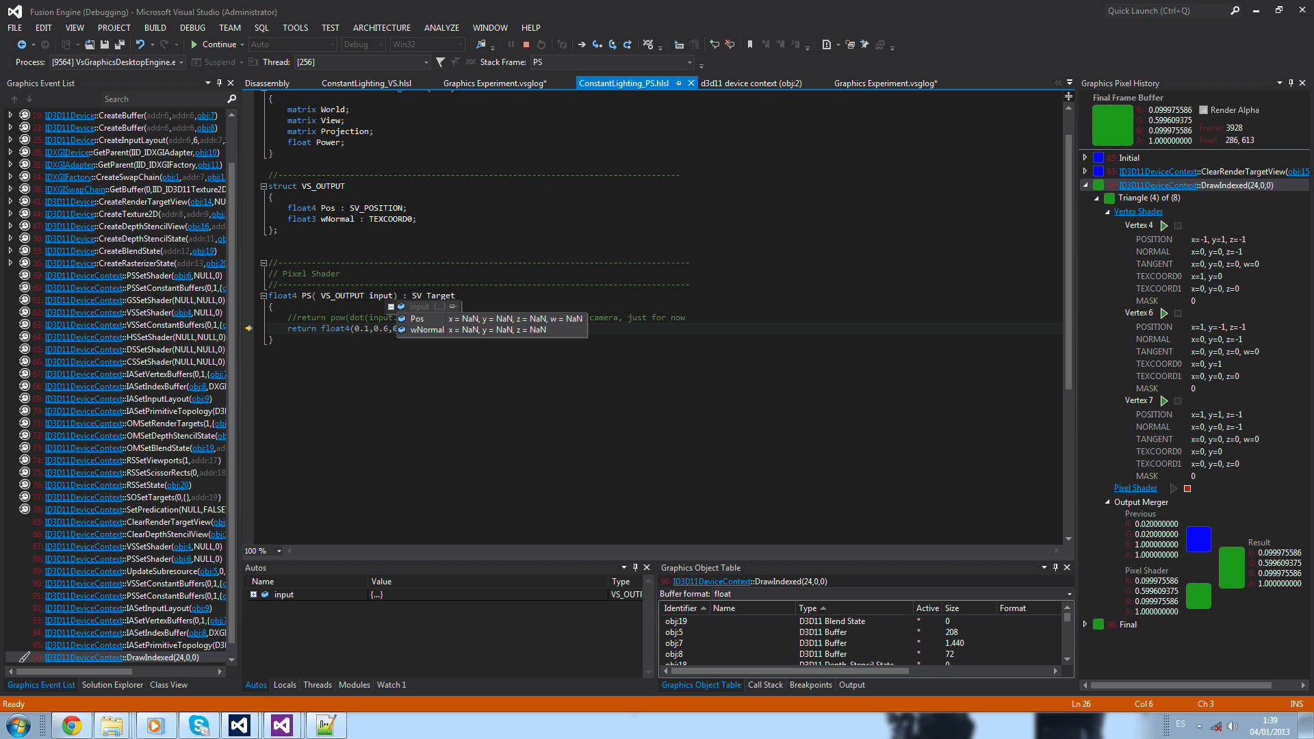
Task: Click the green Final Frame Buffer swatch
Action: tap(1113, 125)
